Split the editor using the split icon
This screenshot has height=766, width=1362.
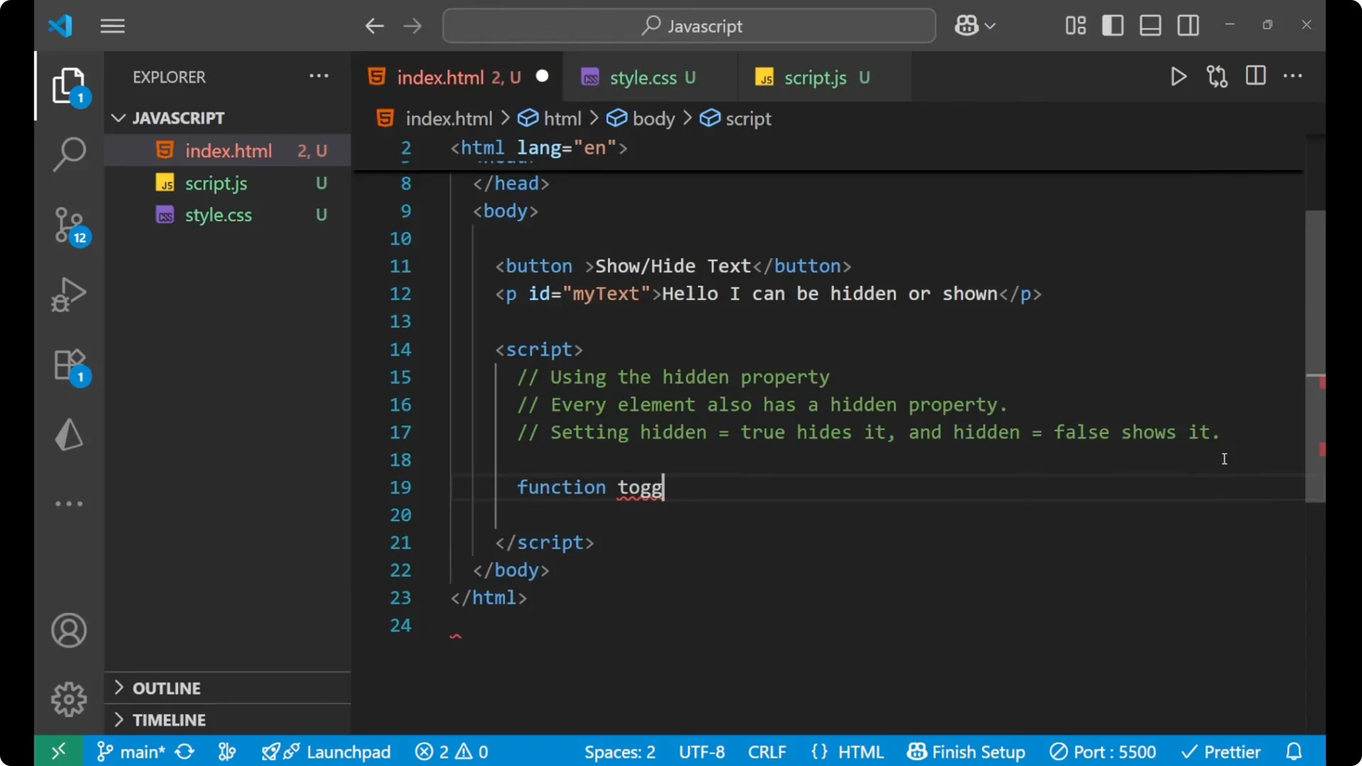(x=1255, y=76)
